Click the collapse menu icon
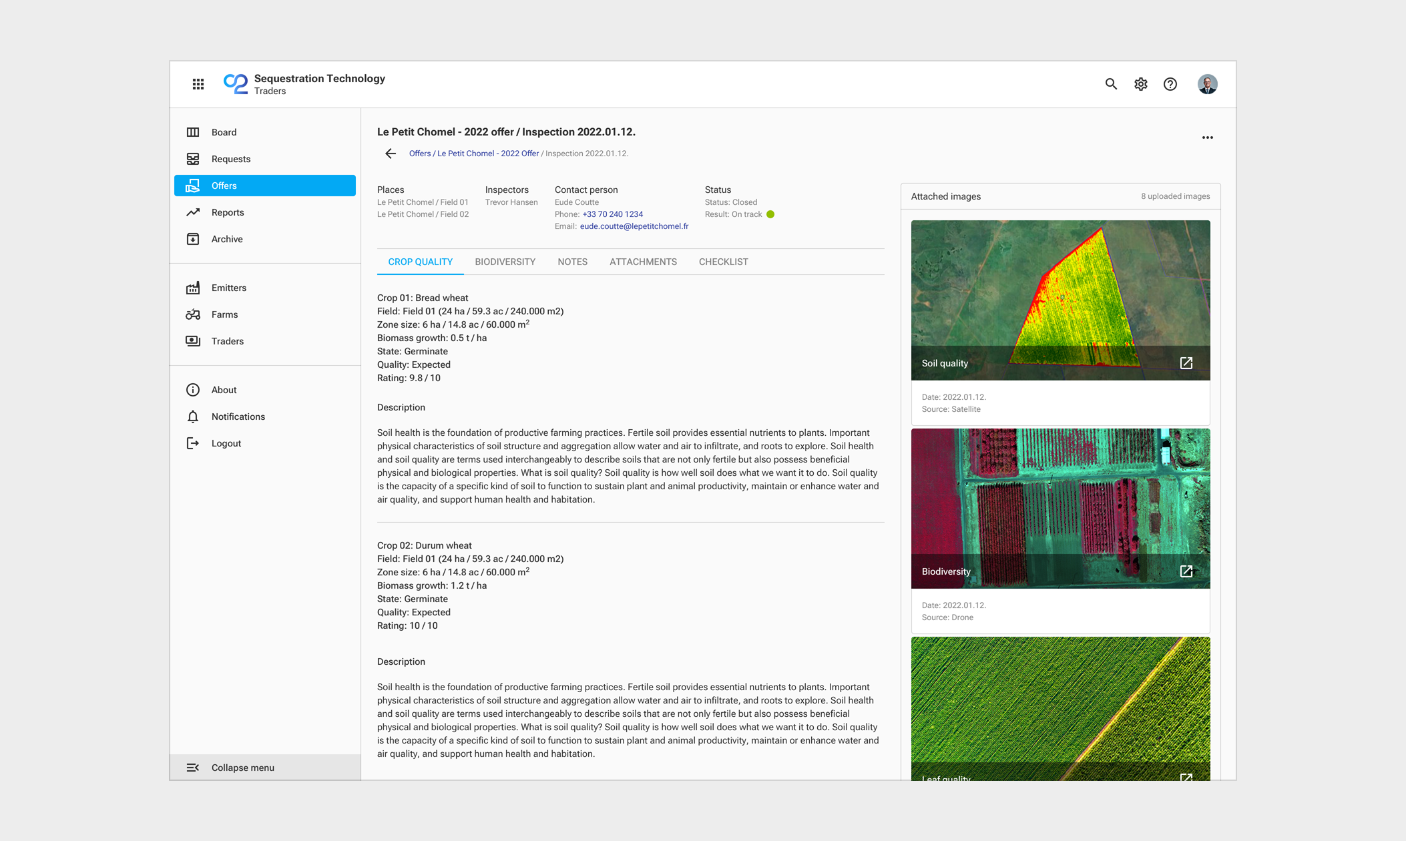This screenshot has width=1406, height=841. point(193,768)
